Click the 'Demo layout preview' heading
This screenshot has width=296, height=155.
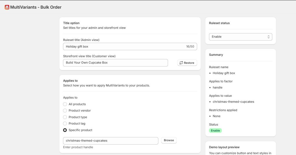coord(224,147)
